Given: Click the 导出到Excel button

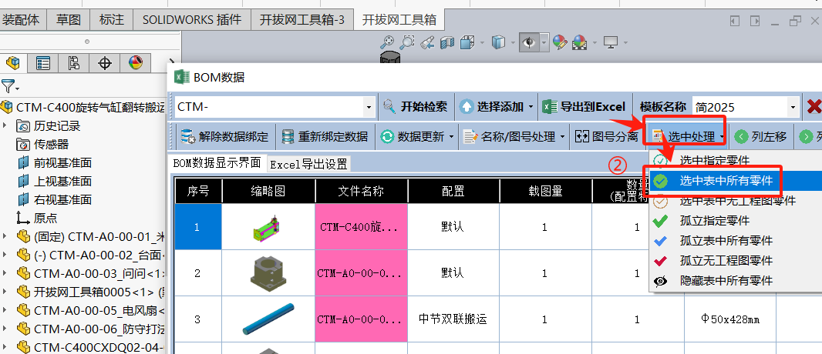Looking at the screenshot, I should pyautogui.click(x=584, y=107).
